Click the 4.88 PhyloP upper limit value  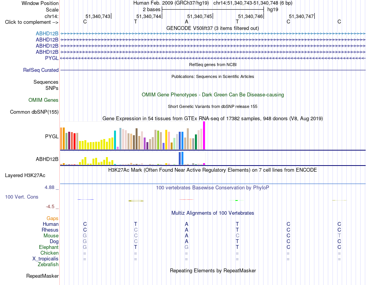(x=49, y=187)
